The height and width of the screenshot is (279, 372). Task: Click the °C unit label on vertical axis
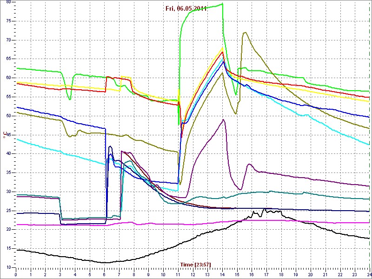[5, 134]
